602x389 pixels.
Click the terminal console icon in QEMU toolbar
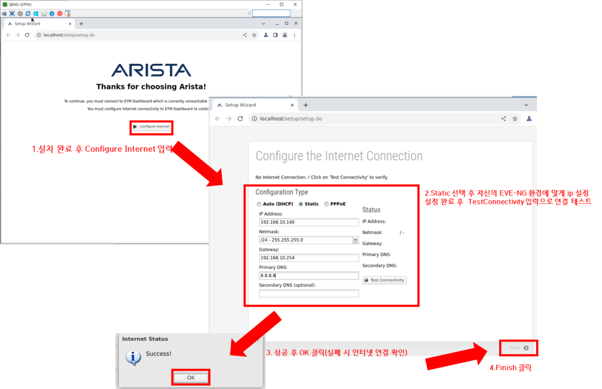click(44, 14)
